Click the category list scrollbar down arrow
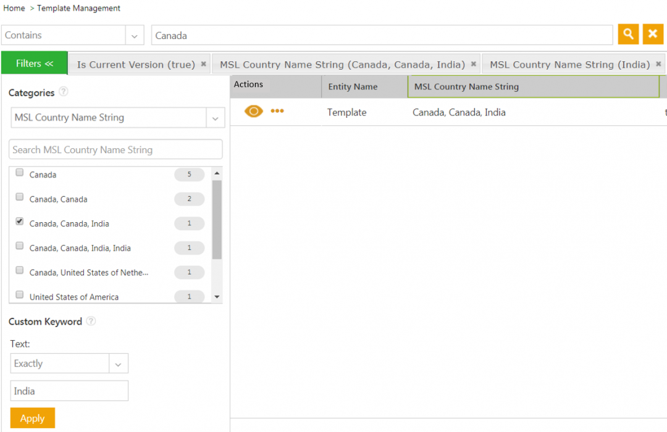The image size is (667, 432). (x=217, y=297)
